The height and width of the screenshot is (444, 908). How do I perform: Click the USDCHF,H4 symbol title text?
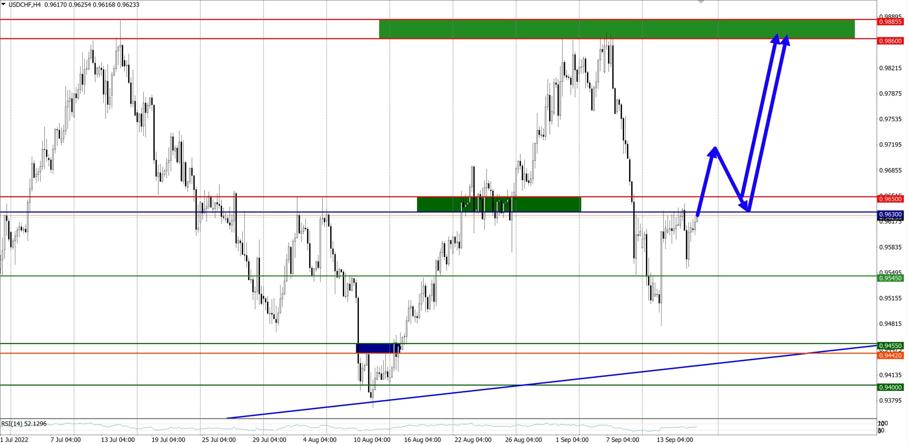tap(25, 5)
